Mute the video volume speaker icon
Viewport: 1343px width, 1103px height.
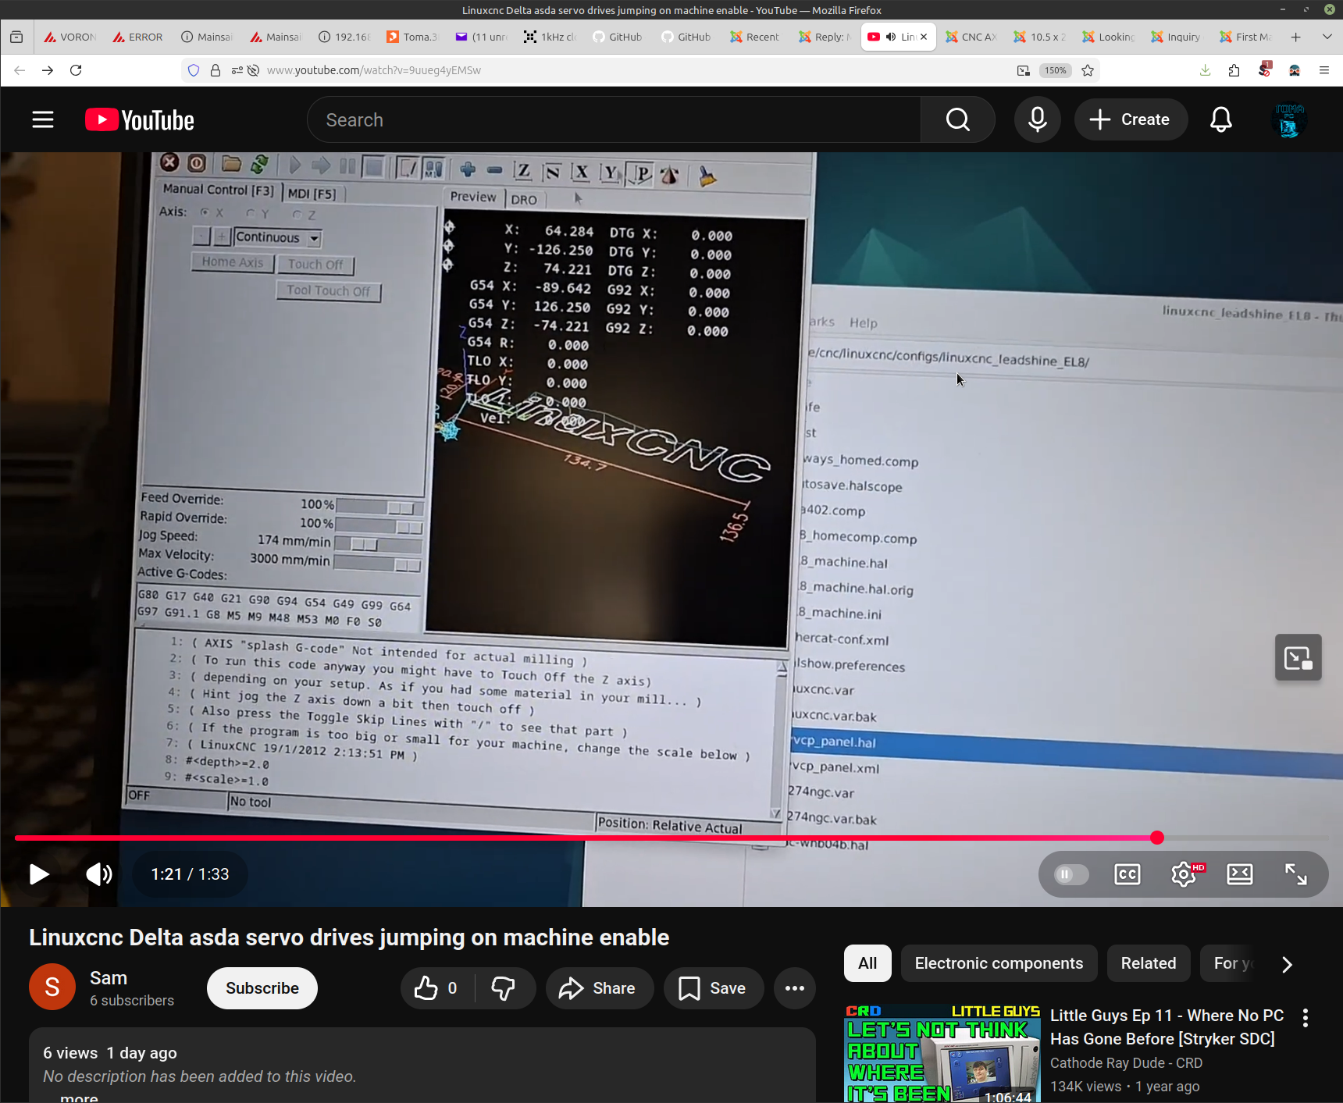99,874
